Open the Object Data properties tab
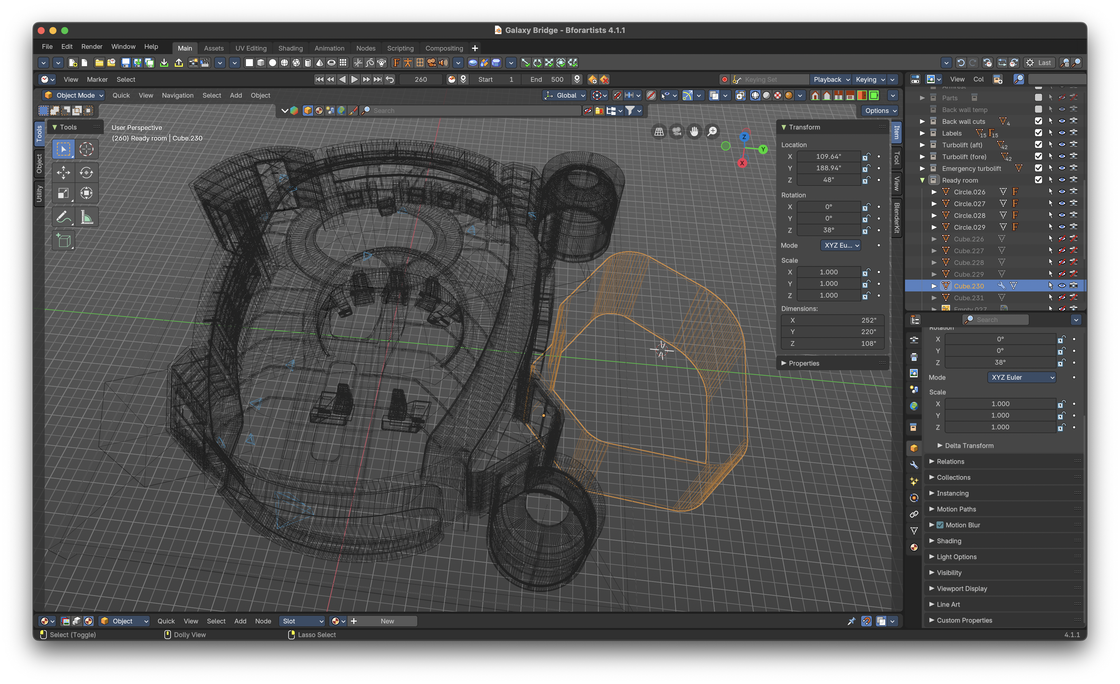Viewport: 1120px width, 684px height. click(914, 530)
